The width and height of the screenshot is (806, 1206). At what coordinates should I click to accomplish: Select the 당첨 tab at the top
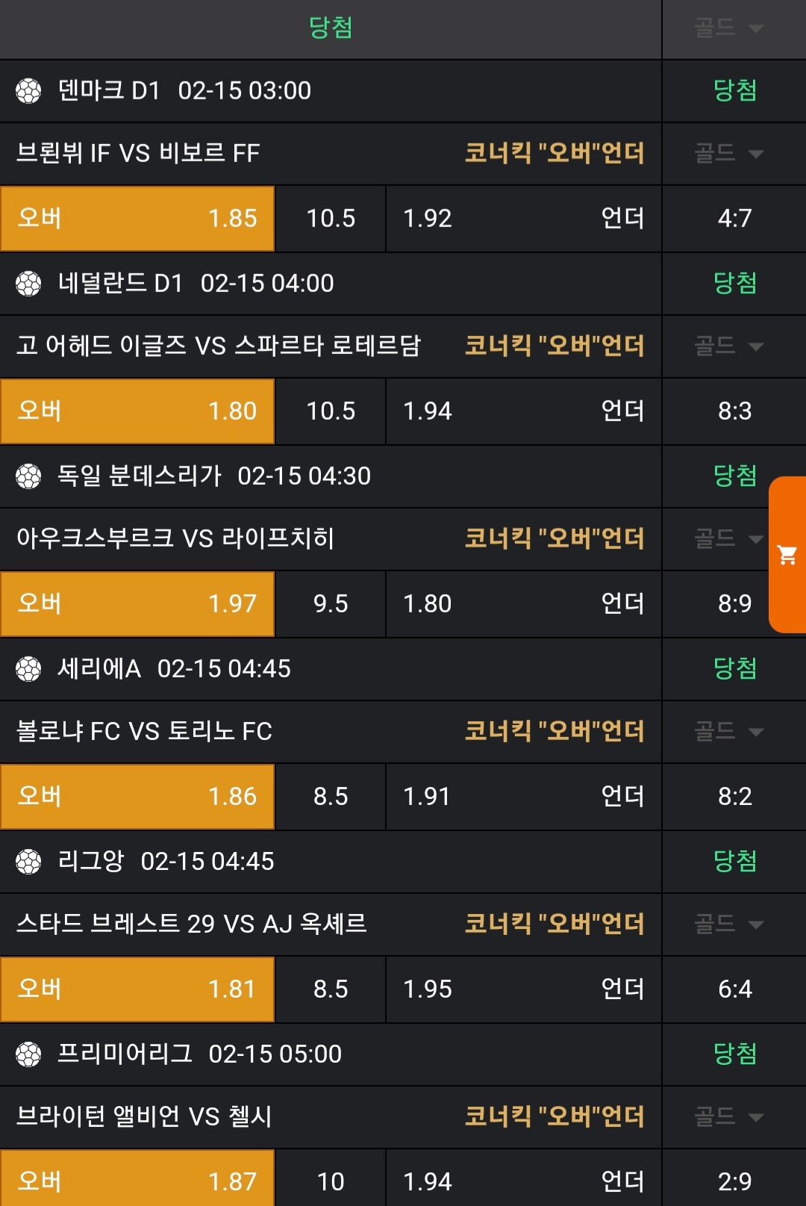tap(331, 28)
